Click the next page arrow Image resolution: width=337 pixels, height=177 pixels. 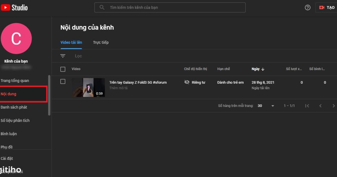(x=333, y=106)
